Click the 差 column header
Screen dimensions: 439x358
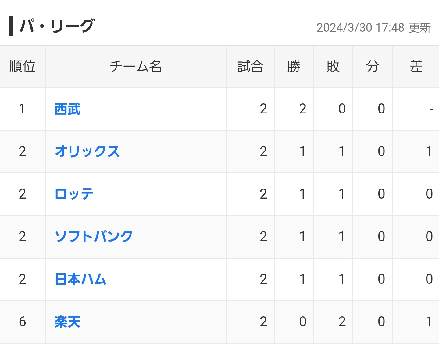[416, 66]
